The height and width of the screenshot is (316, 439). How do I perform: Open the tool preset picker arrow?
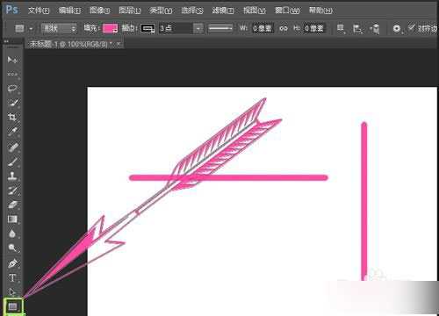31,29
